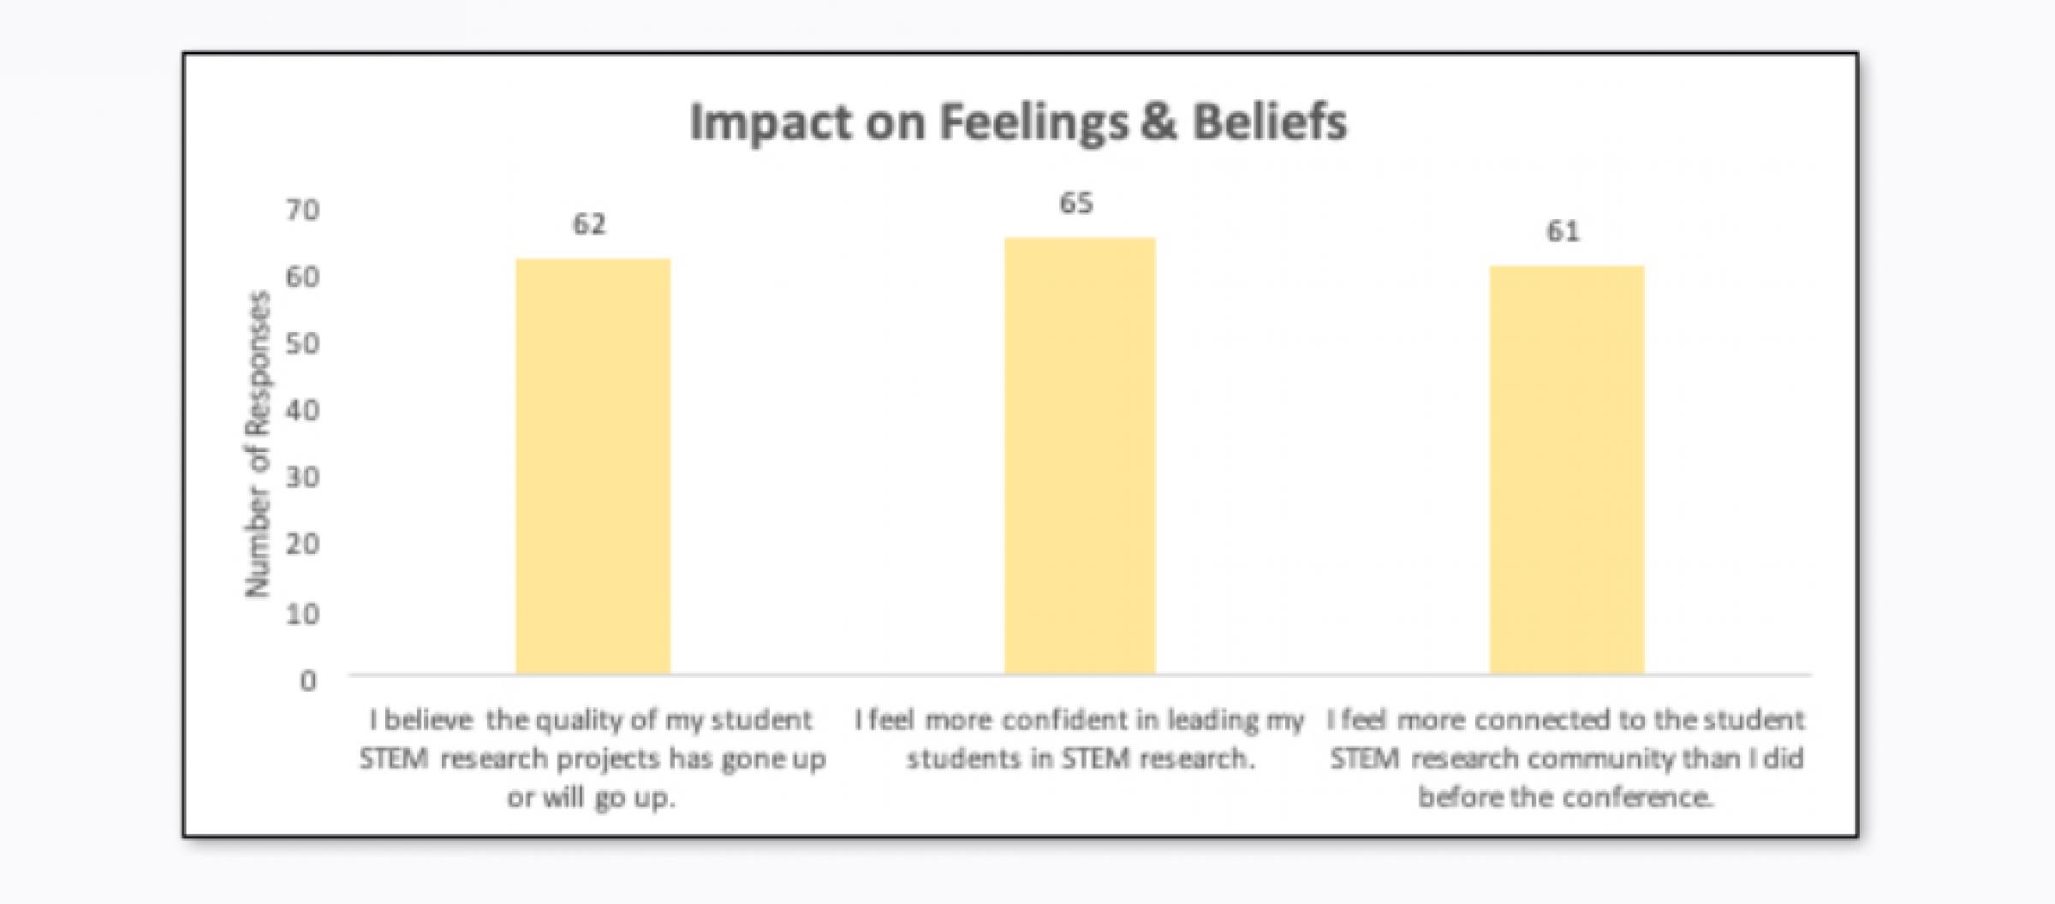Image resolution: width=2055 pixels, height=904 pixels.
Task: Select the Number of Responses axis title
Action: pos(258,444)
